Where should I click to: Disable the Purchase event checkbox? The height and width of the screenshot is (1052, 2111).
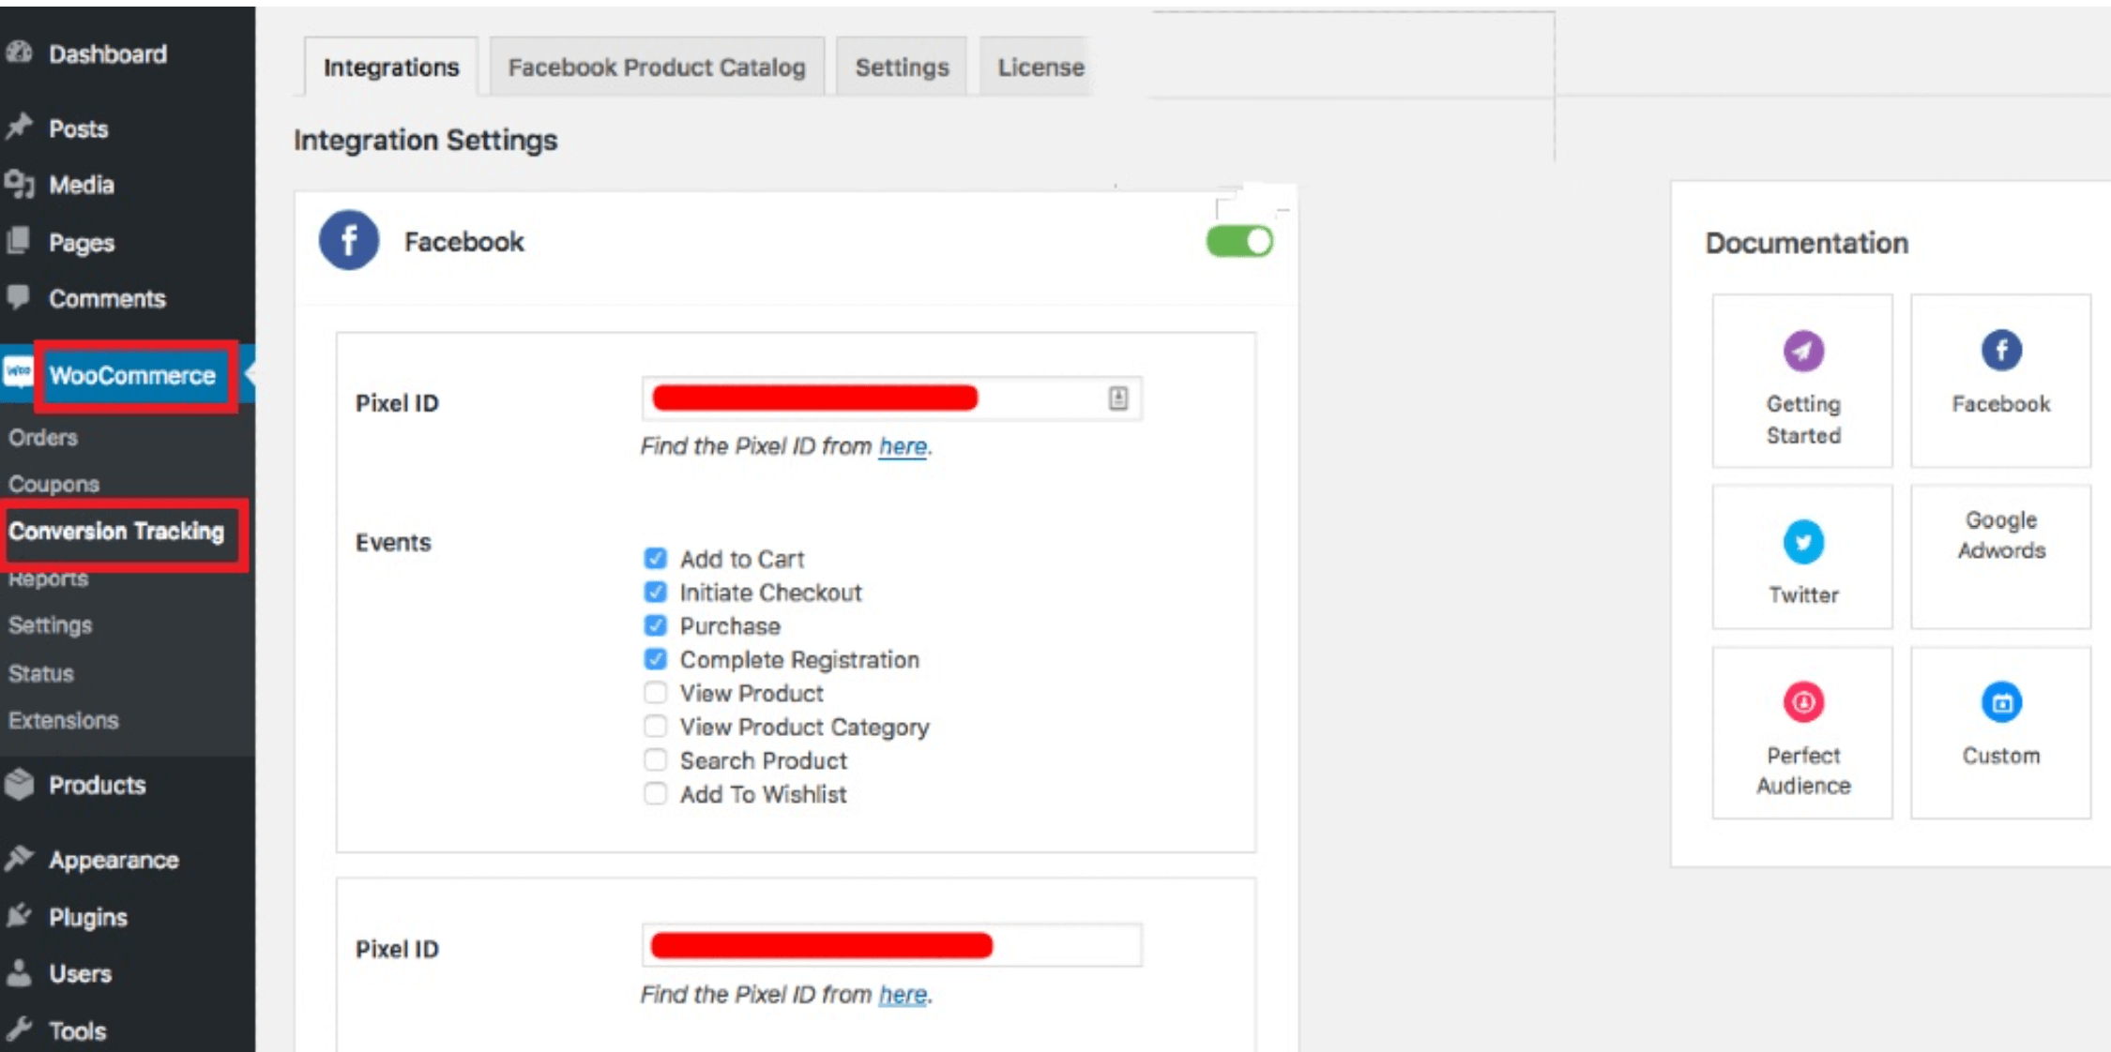[x=654, y=625]
